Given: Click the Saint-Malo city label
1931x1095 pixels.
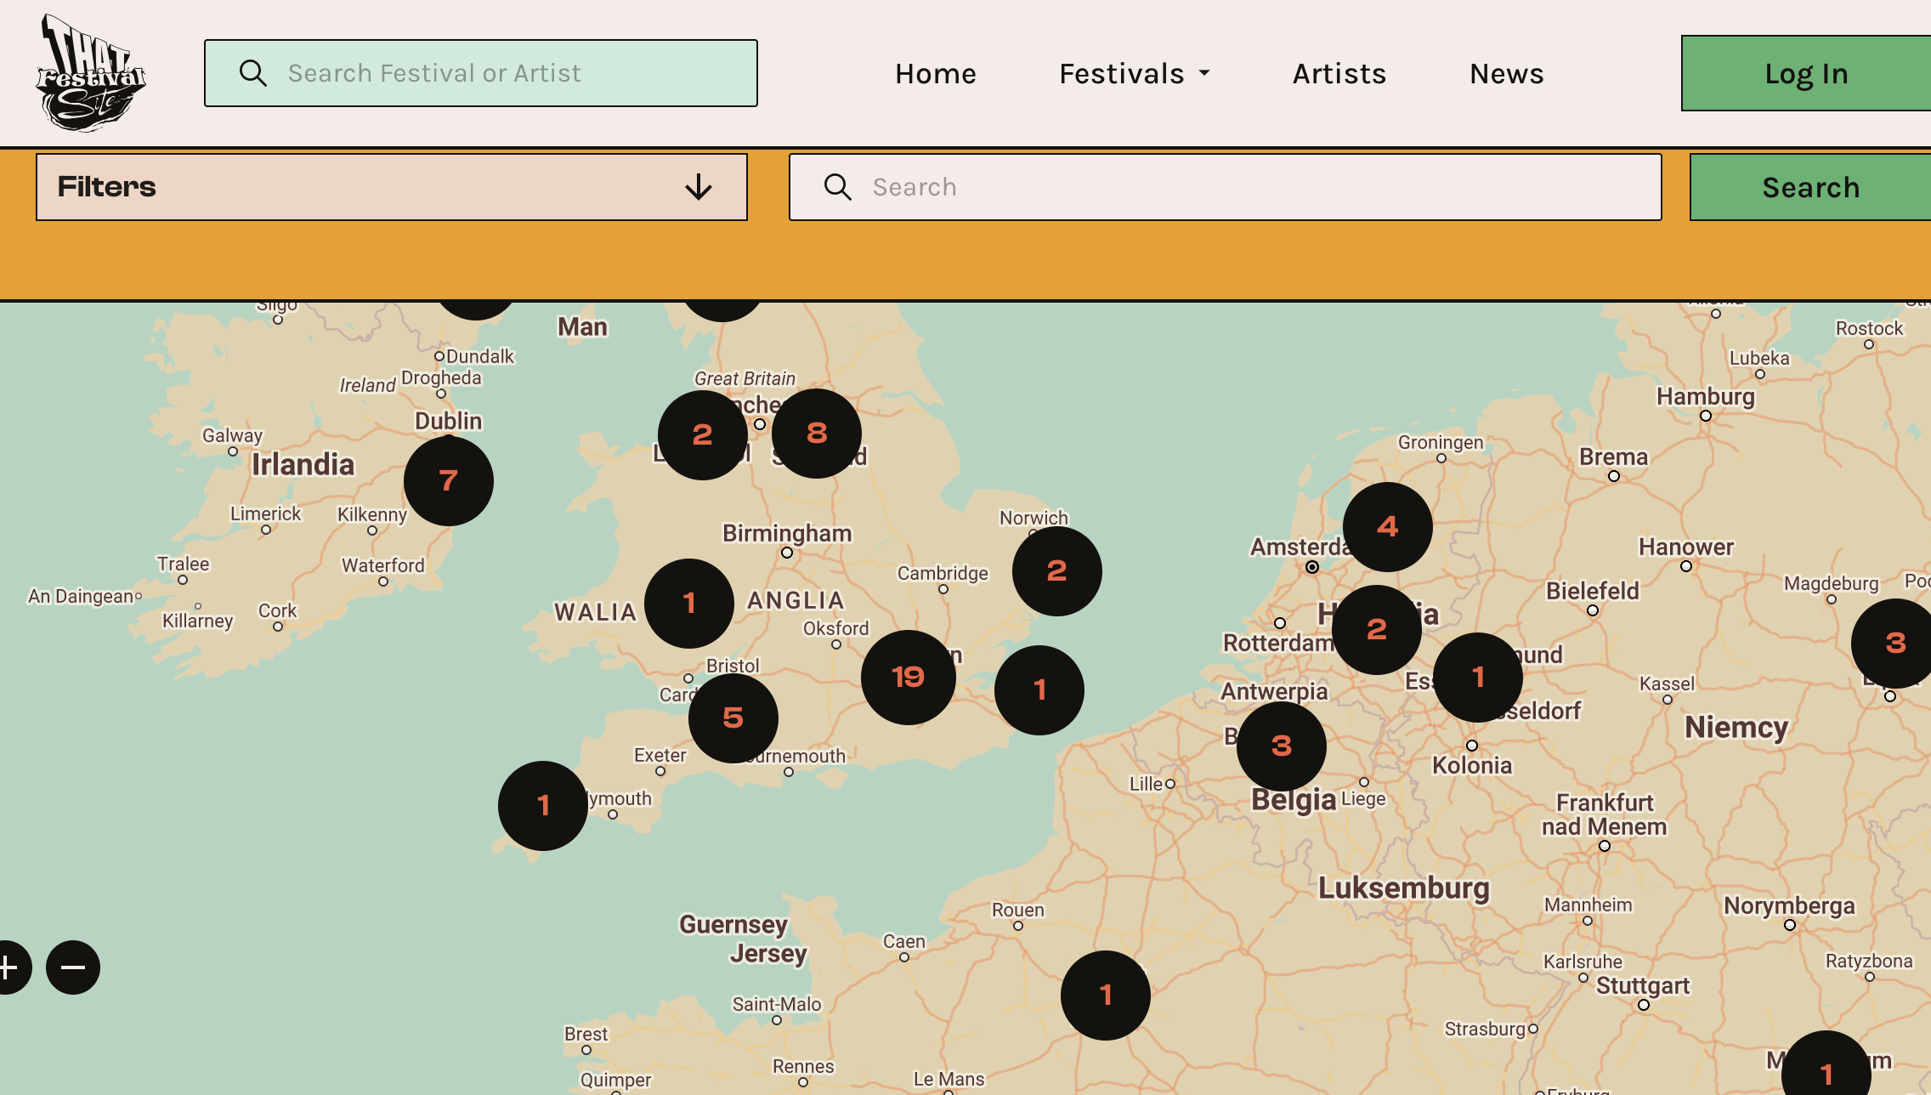Looking at the screenshot, I should click(x=777, y=1005).
